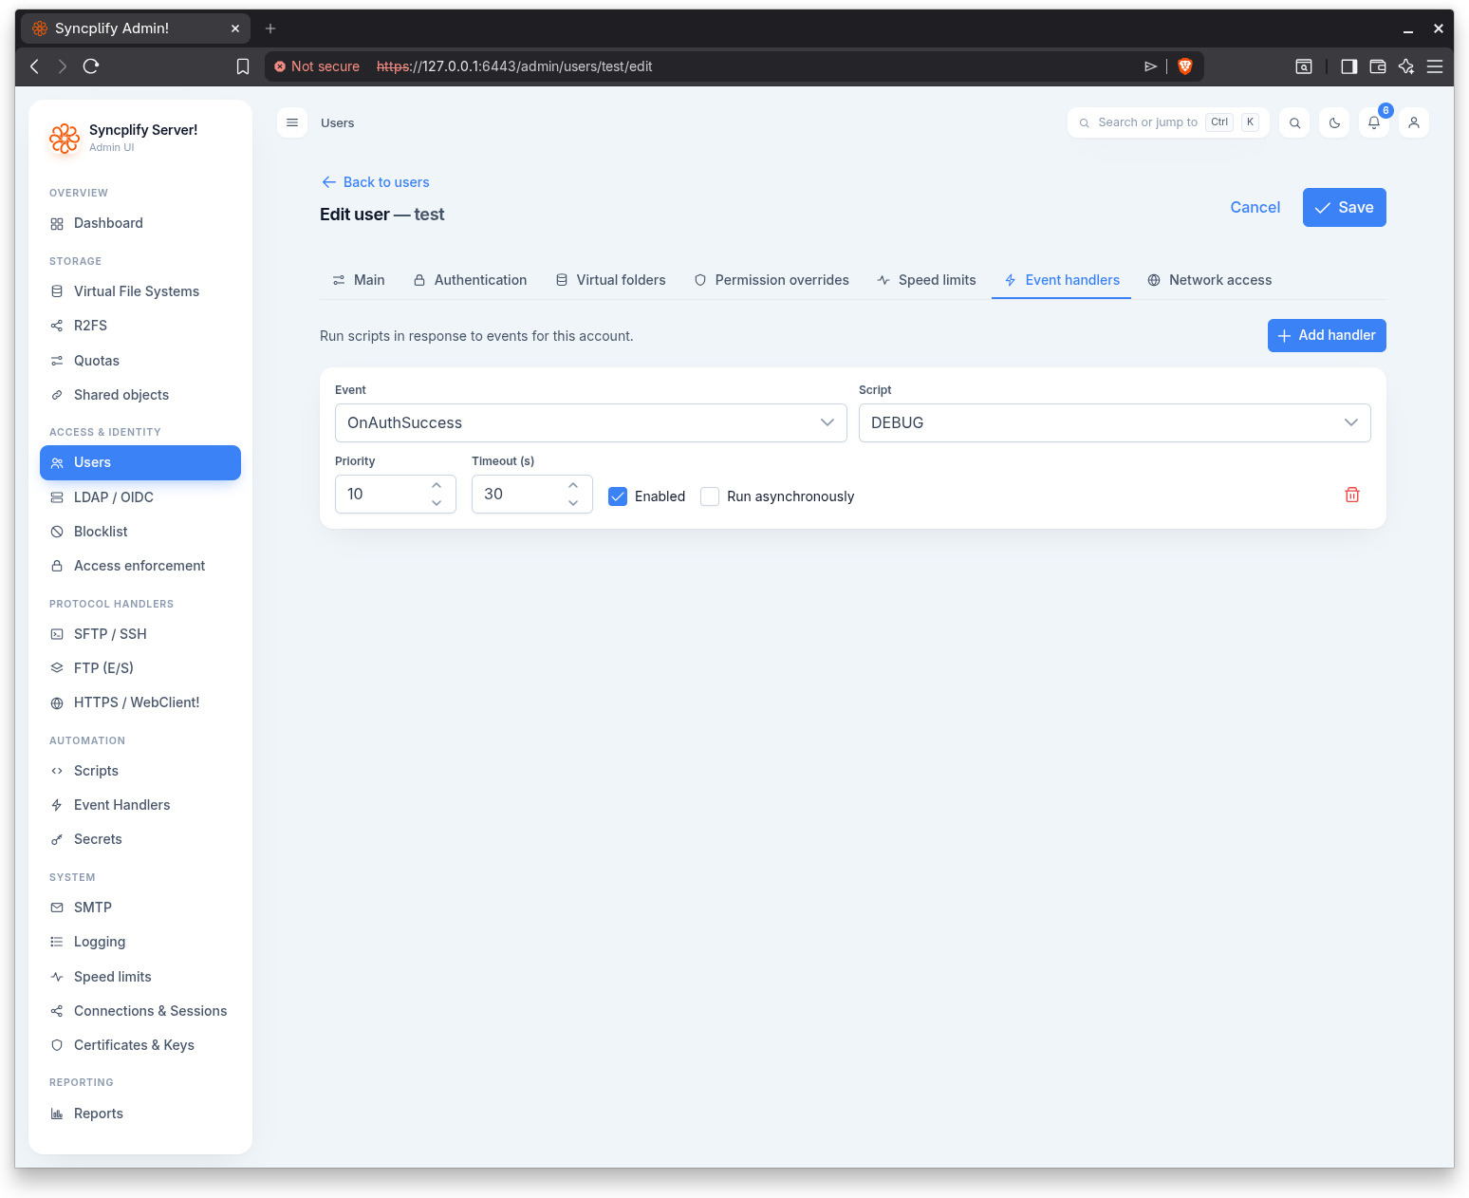This screenshot has width=1469, height=1198.
Task: Open Shared objects page
Action: [140, 395]
